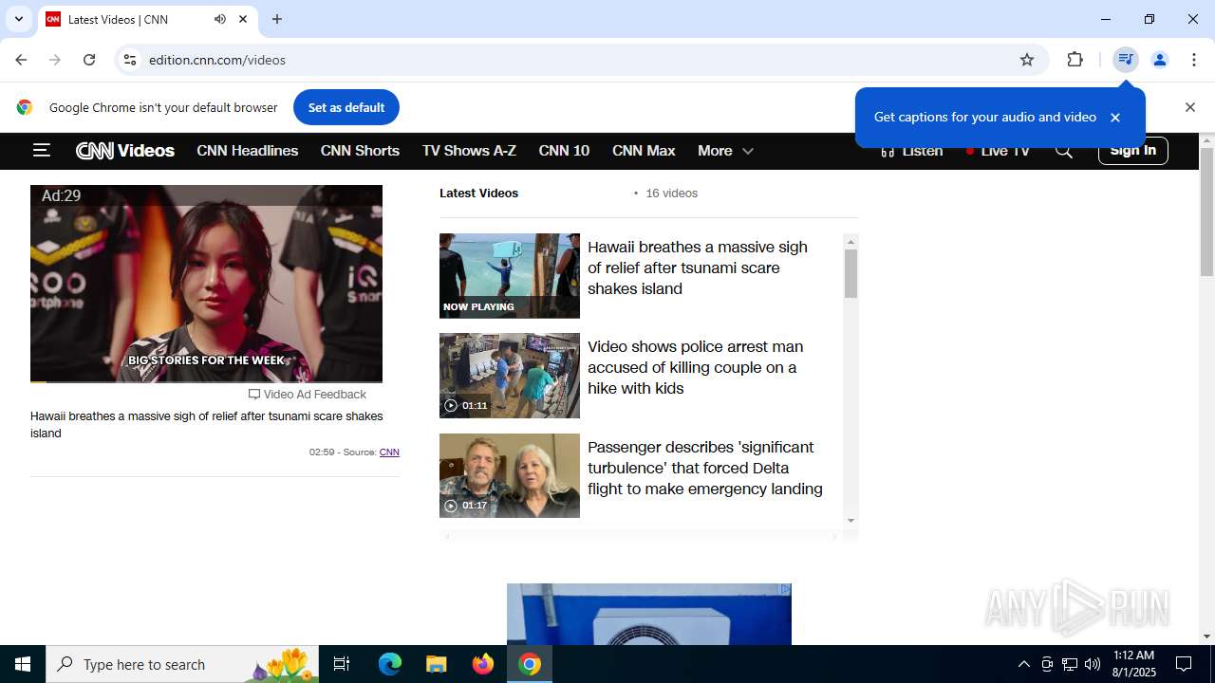Play the Delta turbulence passenger thumbnail
Image resolution: width=1215 pixels, height=683 pixels.
pyautogui.click(x=510, y=475)
